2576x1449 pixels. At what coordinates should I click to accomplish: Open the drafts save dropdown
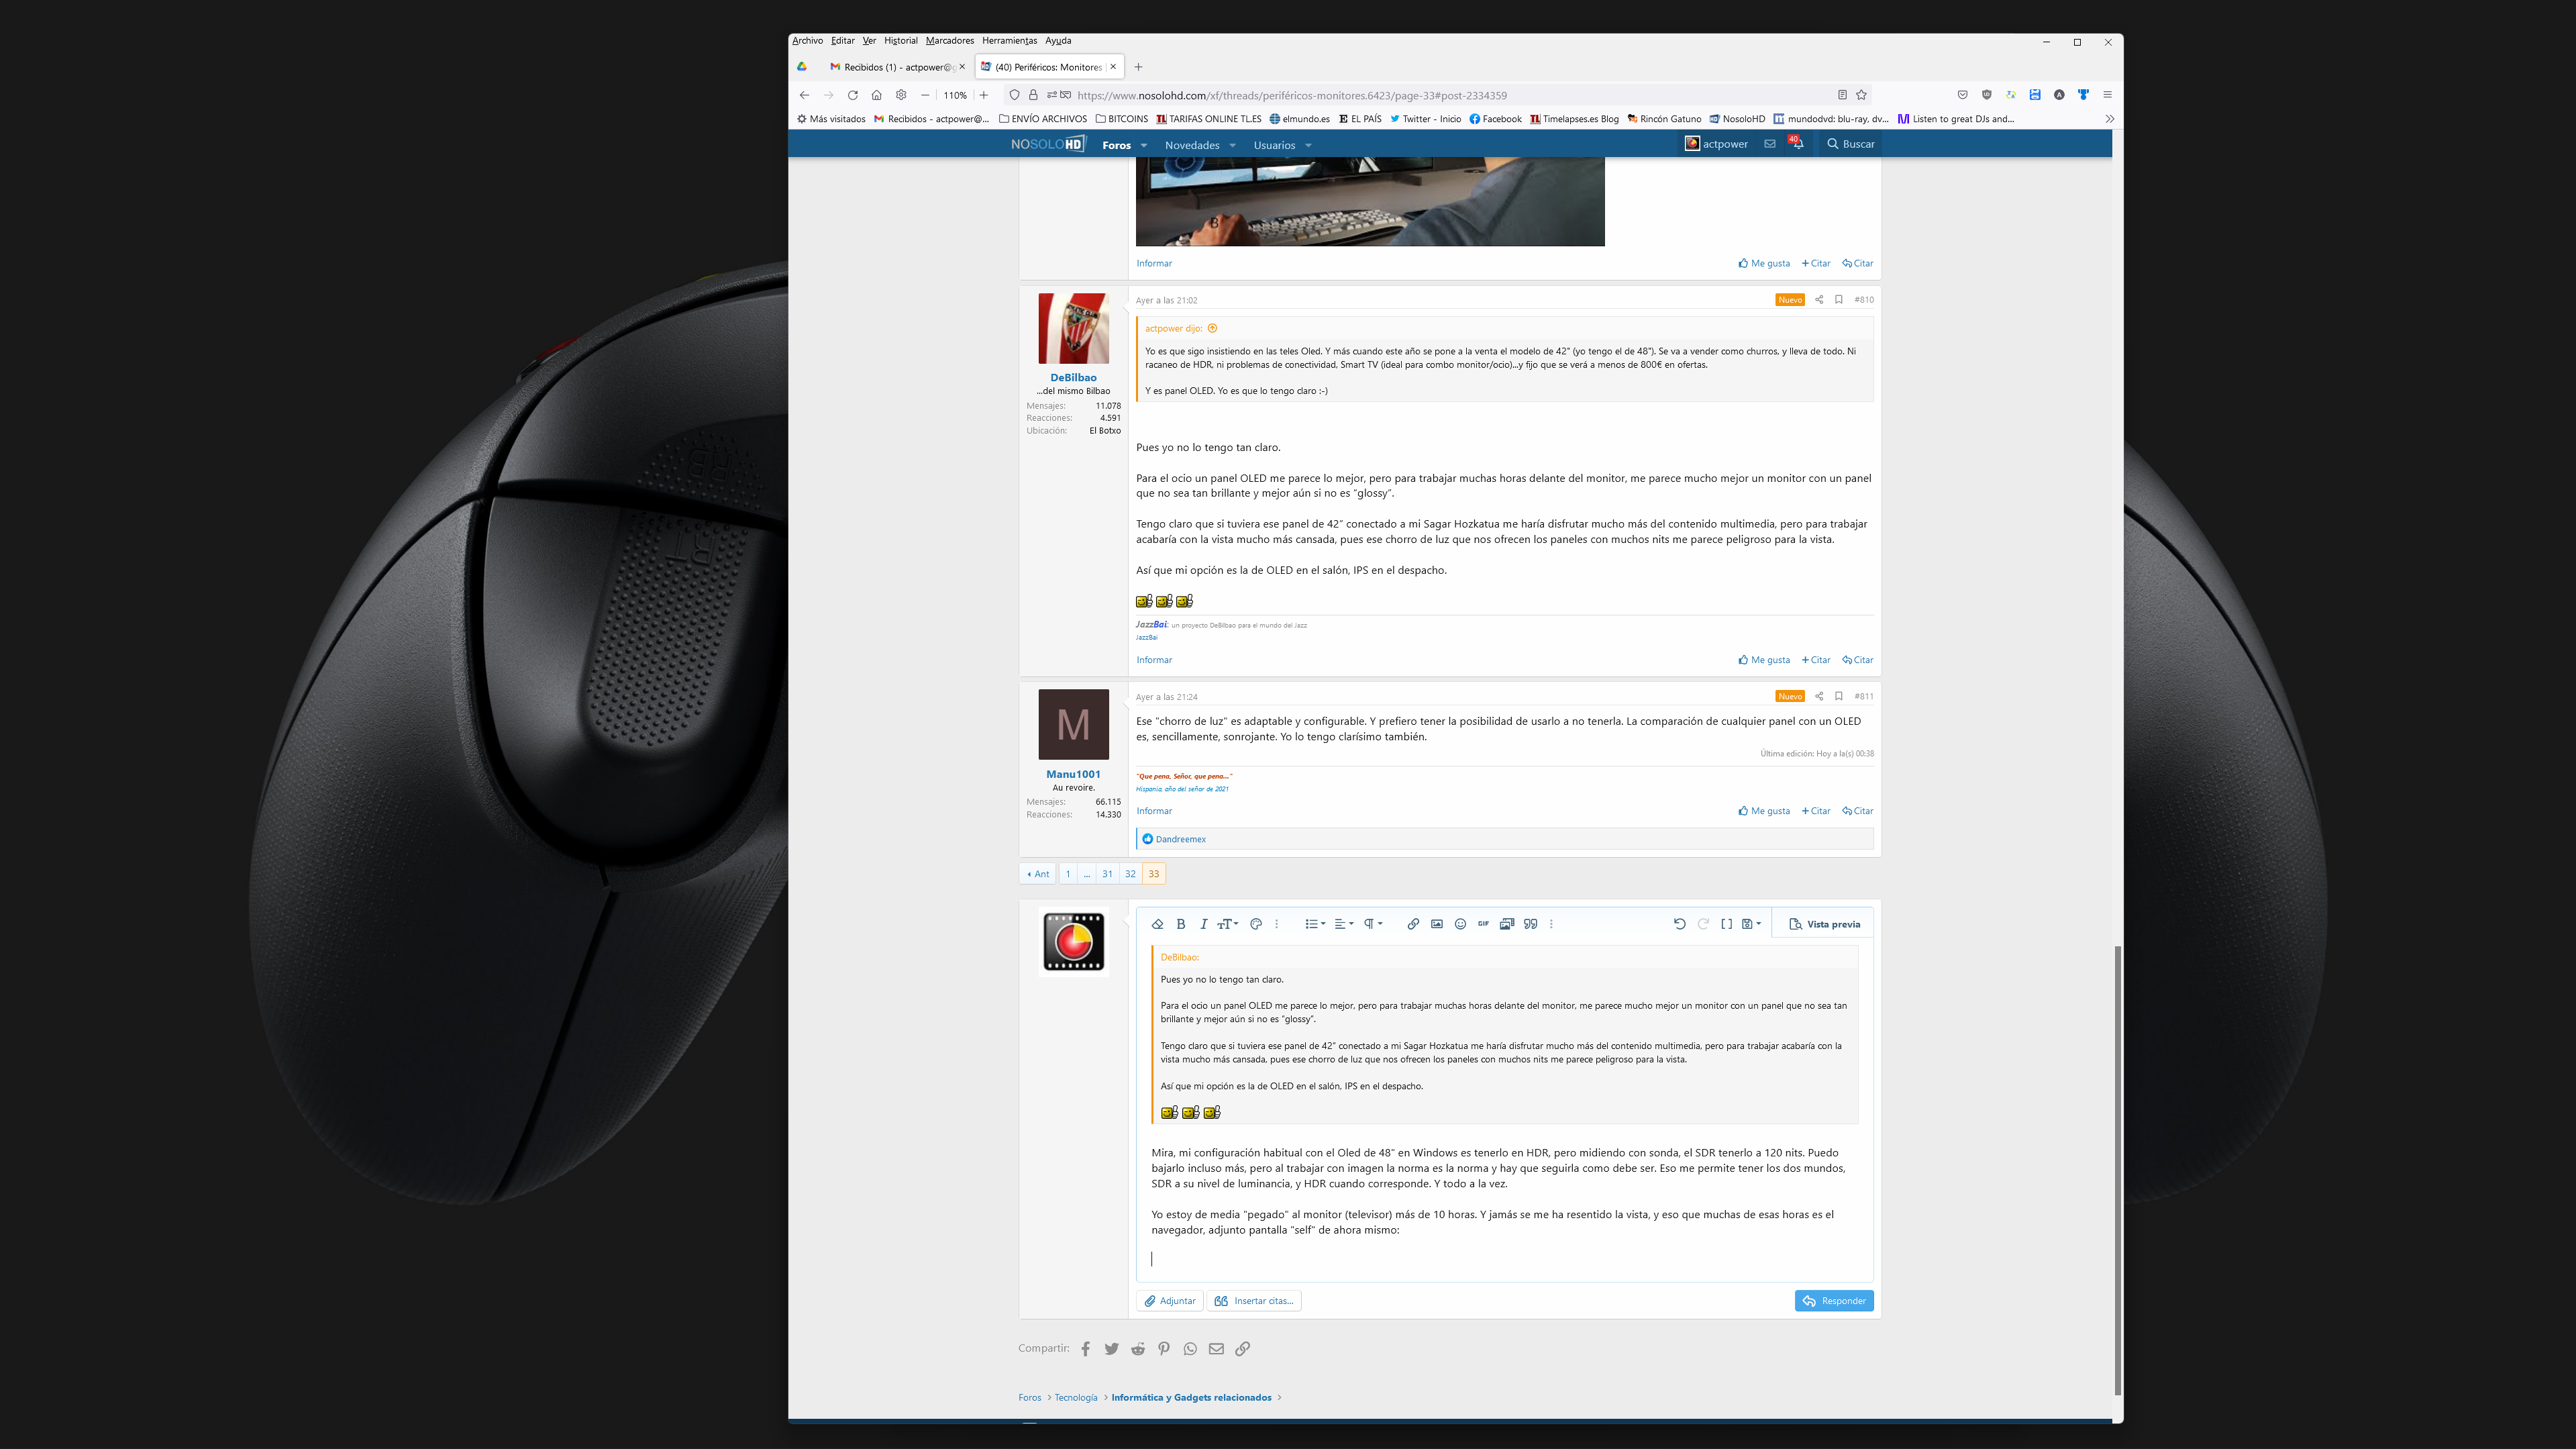tap(1751, 924)
